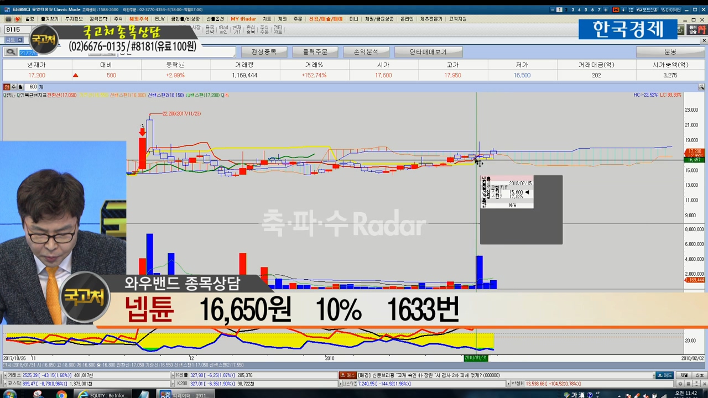Remove a virtual screen with minus
The width and height of the screenshot is (708, 398).
coord(553,10)
